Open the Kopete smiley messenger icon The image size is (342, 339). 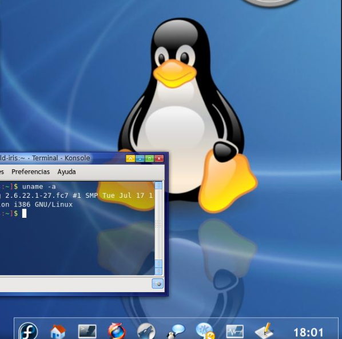point(205,331)
